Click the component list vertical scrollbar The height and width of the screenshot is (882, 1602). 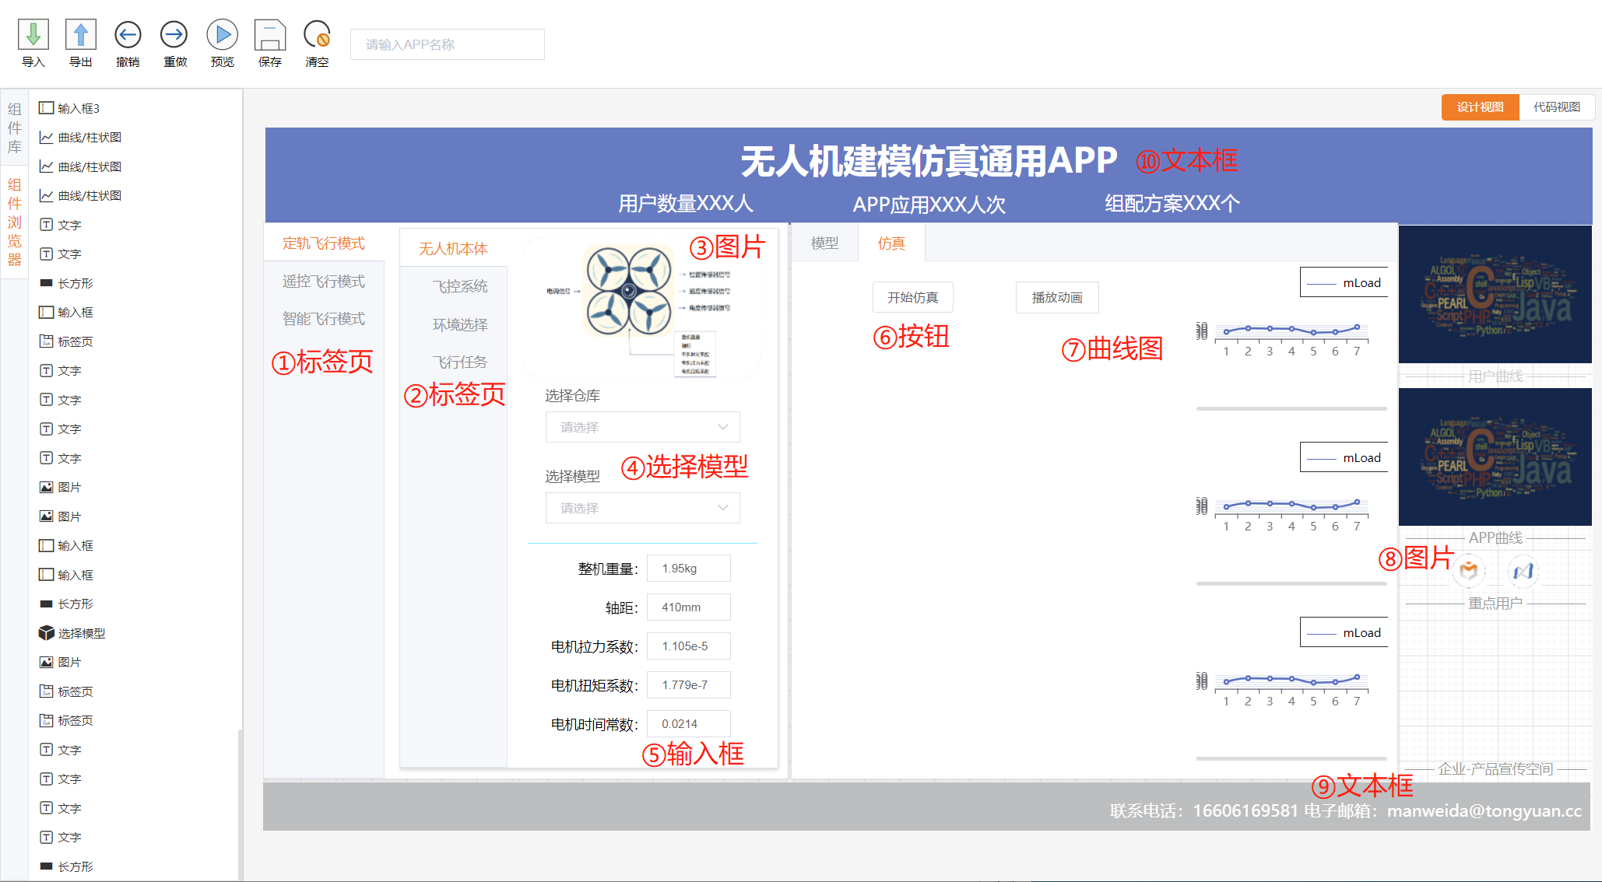(x=240, y=805)
